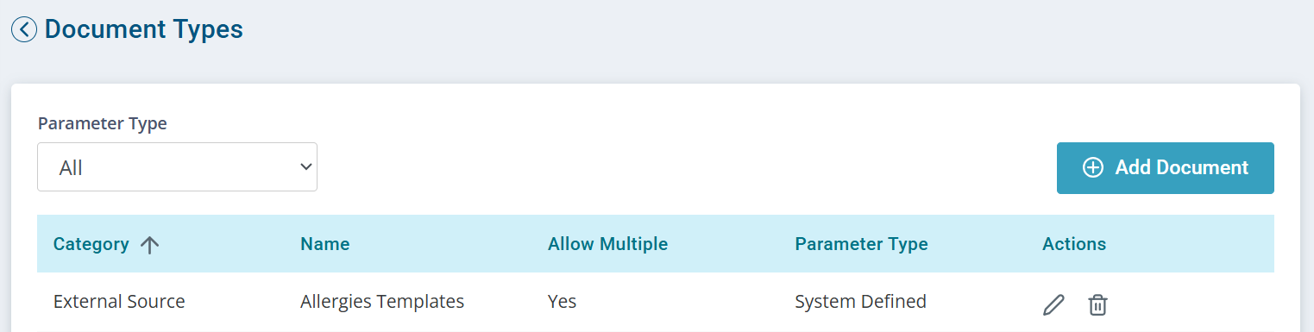Click the Add Document button label

point(1181,168)
